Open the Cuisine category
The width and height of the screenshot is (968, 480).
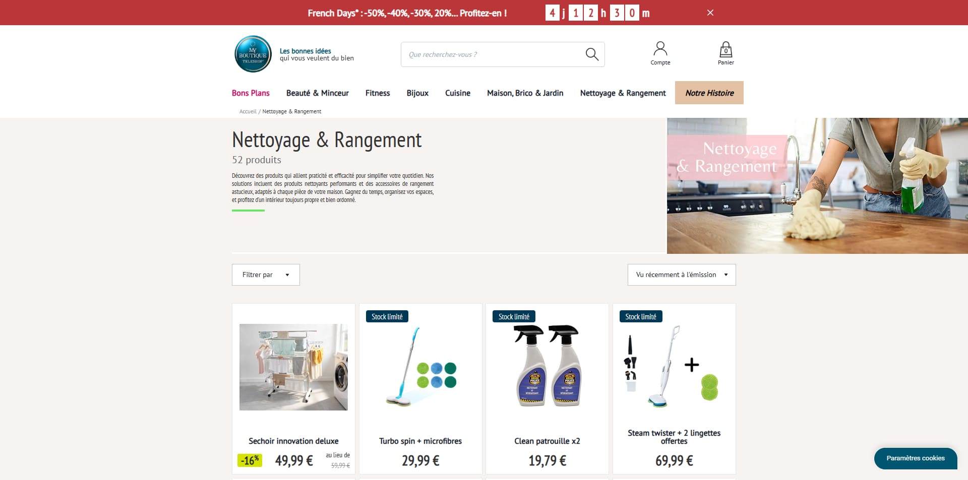click(x=458, y=93)
